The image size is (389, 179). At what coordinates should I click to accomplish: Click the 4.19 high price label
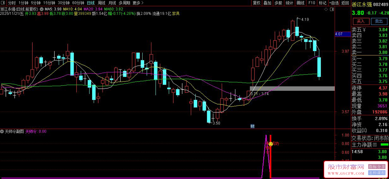[305, 20]
